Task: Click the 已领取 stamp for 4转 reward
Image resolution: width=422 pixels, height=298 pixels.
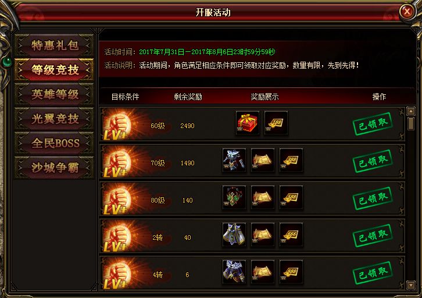Action: [373, 273]
